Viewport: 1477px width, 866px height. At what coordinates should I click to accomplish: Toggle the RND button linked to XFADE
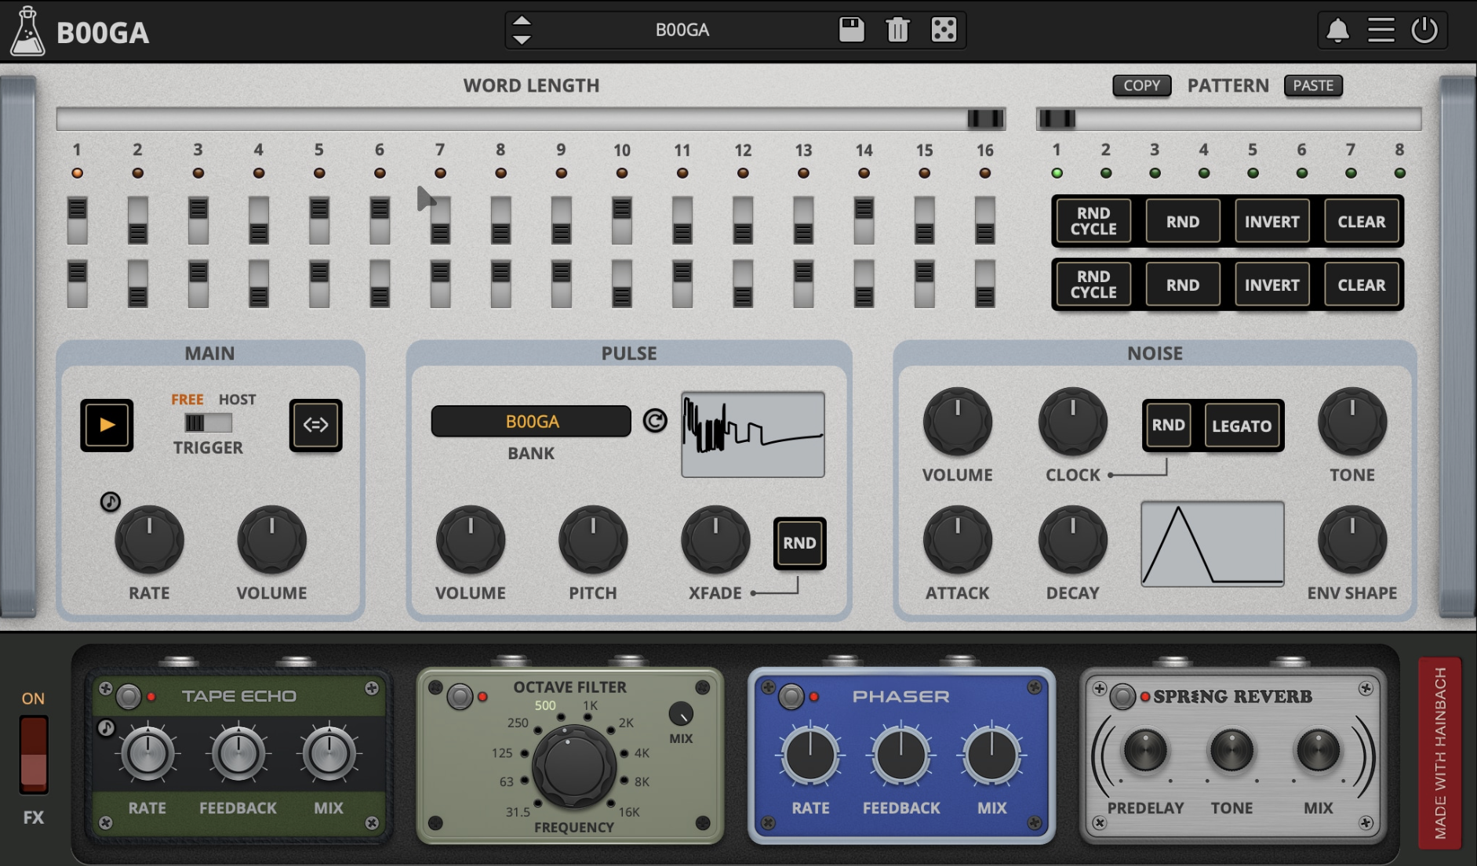pyautogui.click(x=799, y=543)
